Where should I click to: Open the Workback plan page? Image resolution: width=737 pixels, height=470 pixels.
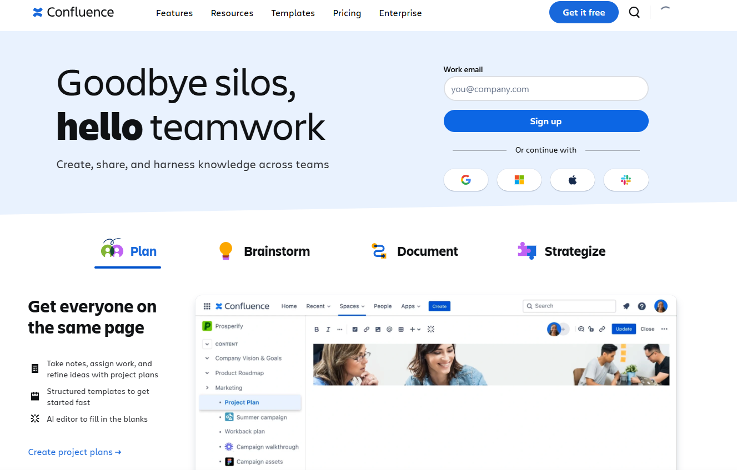pos(245,432)
